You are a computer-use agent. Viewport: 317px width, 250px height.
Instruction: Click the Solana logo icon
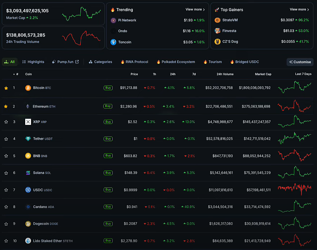click(x=28, y=173)
